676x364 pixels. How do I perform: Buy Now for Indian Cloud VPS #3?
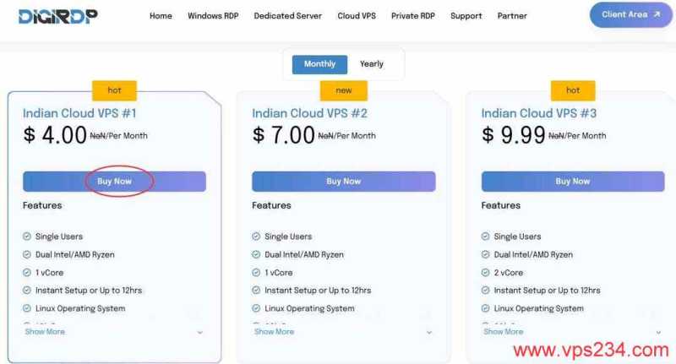(573, 181)
